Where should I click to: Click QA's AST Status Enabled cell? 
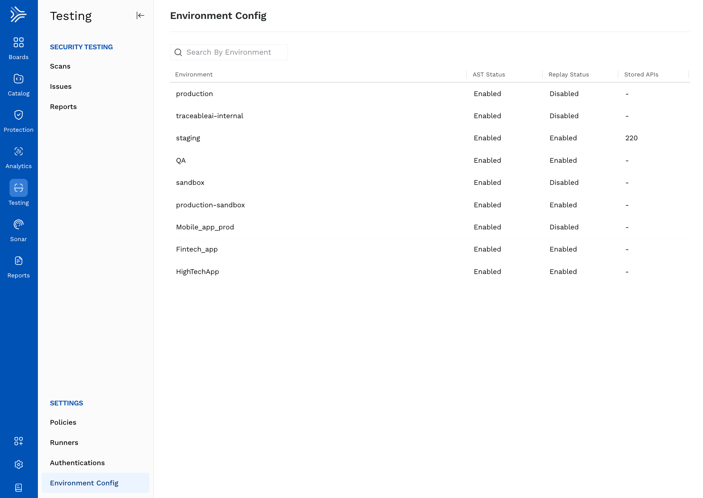tap(487, 161)
